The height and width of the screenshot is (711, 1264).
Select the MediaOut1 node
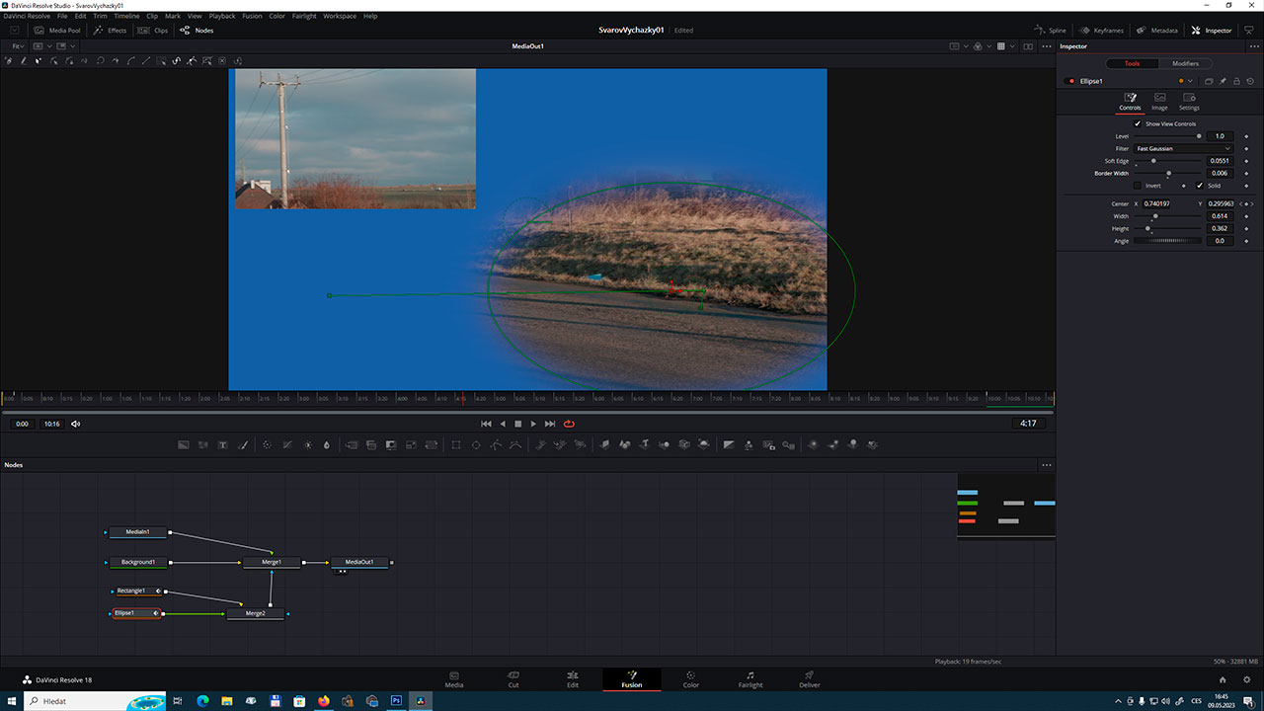(360, 563)
